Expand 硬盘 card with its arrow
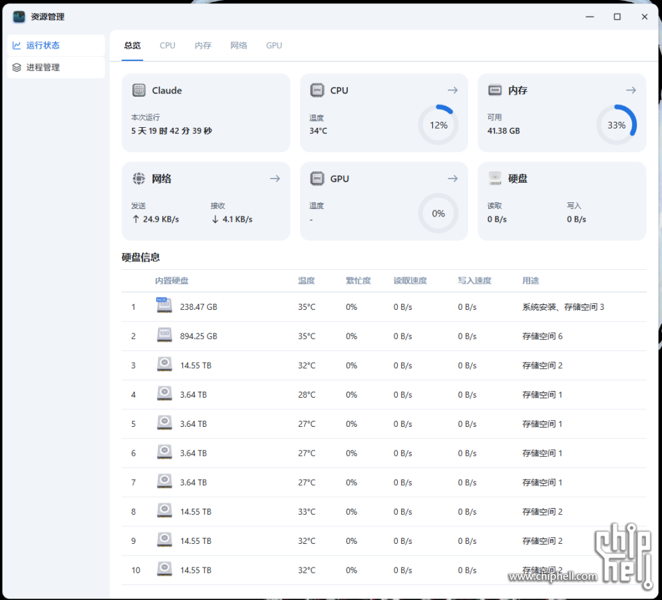This screenshot has width=662, height=600. tap(630, 178)
